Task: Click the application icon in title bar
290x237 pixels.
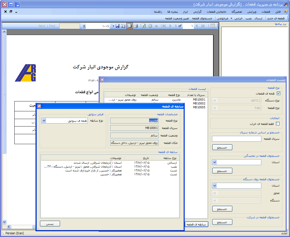Action: pyautogui.click(x=286, y=4)
